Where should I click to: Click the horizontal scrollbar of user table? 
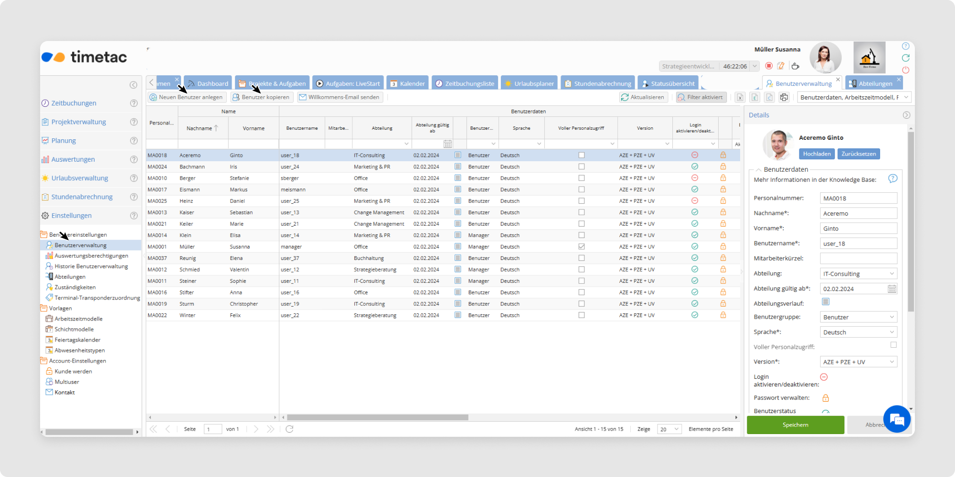[x=377, y=417]
